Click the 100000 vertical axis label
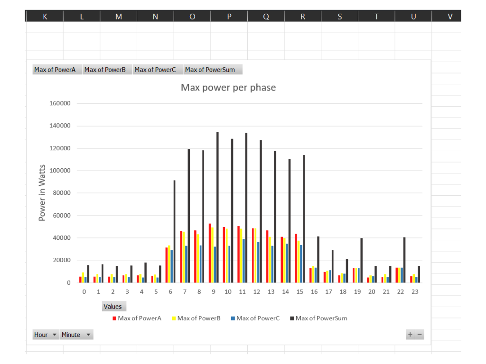This screenshot has width=486, height=364. (60, 171)
